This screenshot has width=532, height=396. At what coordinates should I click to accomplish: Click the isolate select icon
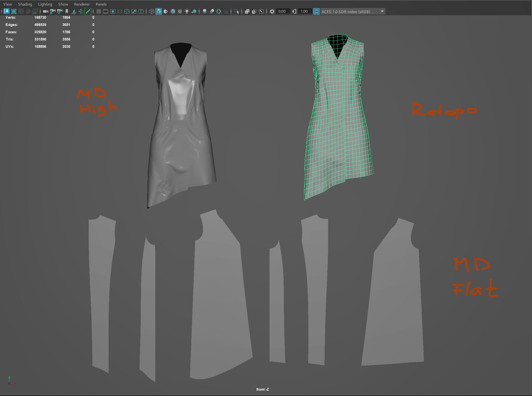(236, 11)
